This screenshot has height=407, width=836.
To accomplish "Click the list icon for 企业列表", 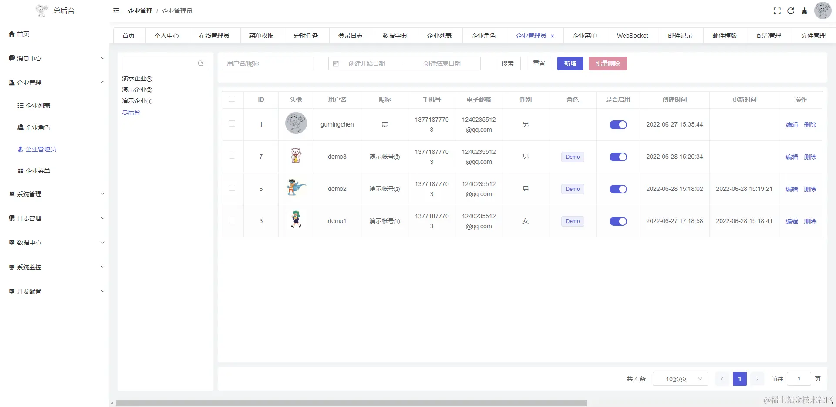I will pos(20,106).
